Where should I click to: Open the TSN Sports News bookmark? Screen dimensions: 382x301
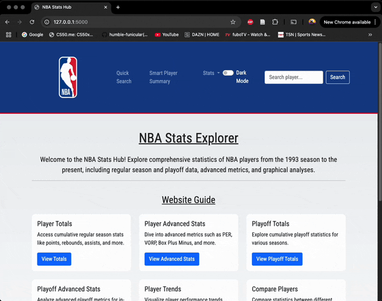pyautogui.click(x=302, y=34)
